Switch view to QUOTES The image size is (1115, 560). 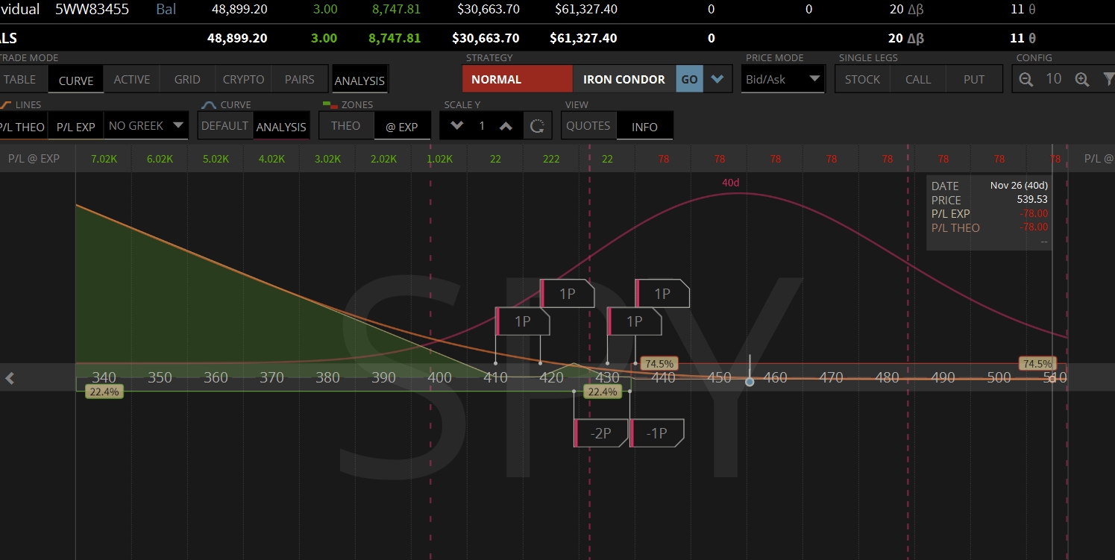pos(588,126)
